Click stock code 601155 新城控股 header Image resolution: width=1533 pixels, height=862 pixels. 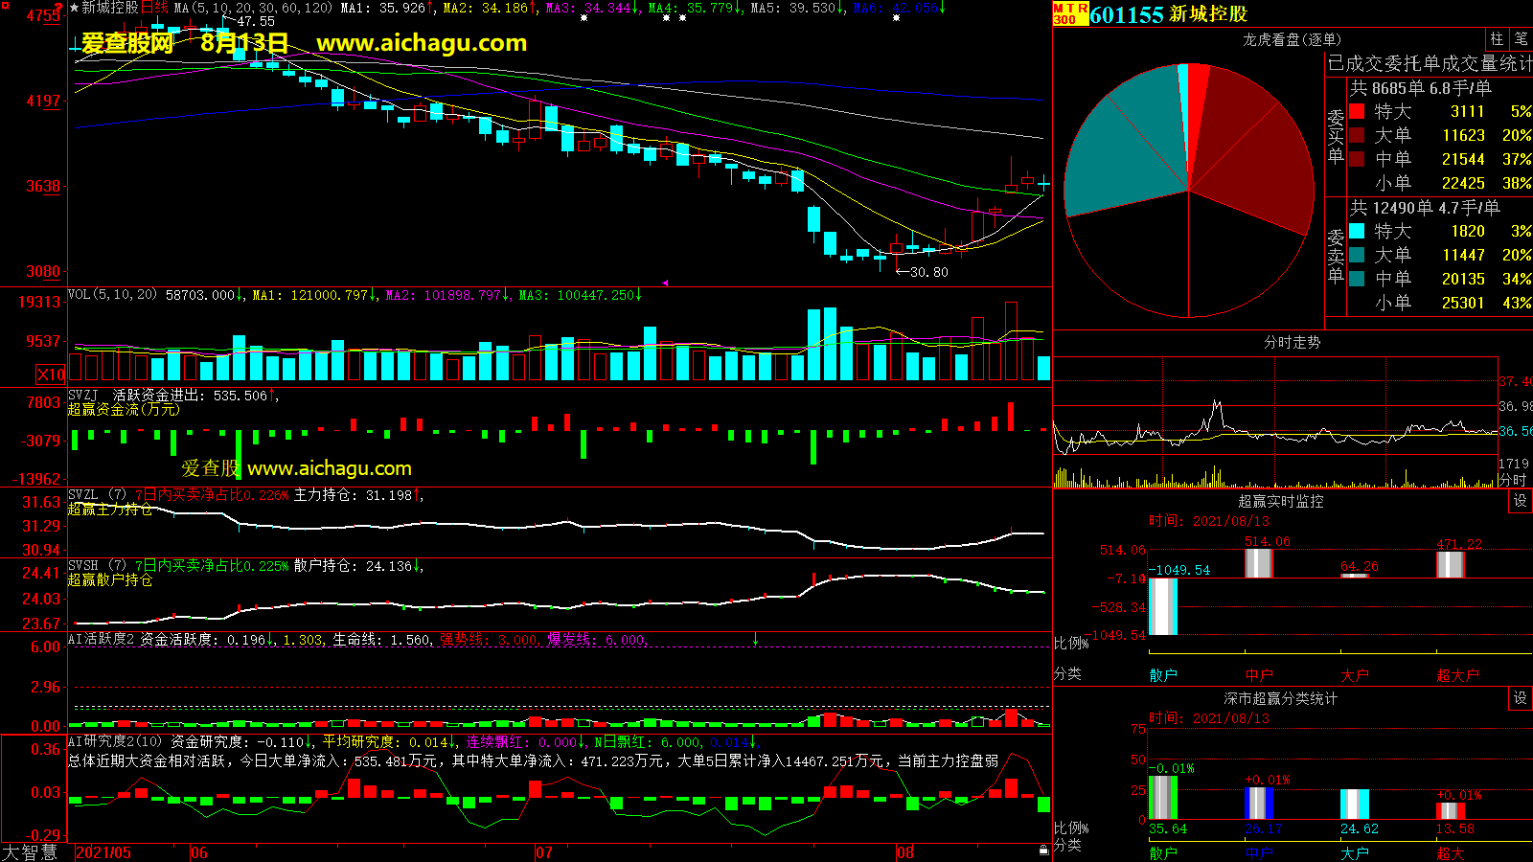[x=1169, y=14]
